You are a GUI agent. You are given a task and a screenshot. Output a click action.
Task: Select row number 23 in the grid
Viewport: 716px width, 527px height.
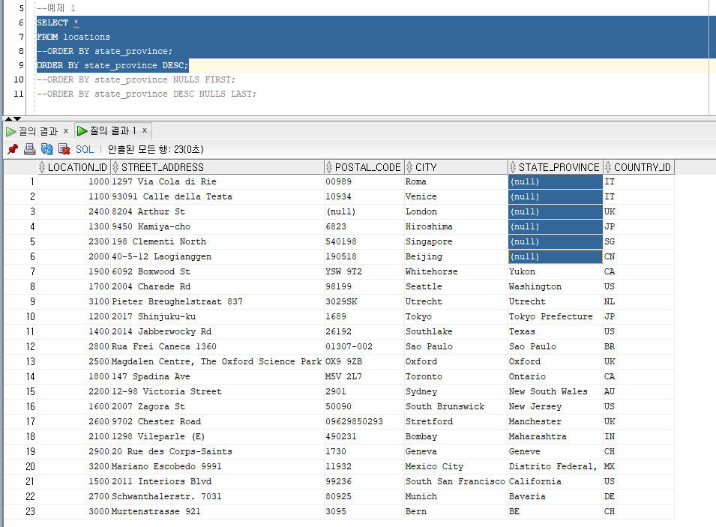[20, 511]
